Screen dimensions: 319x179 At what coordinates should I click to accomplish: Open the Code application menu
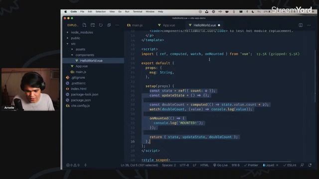click(x=74, y=11)
